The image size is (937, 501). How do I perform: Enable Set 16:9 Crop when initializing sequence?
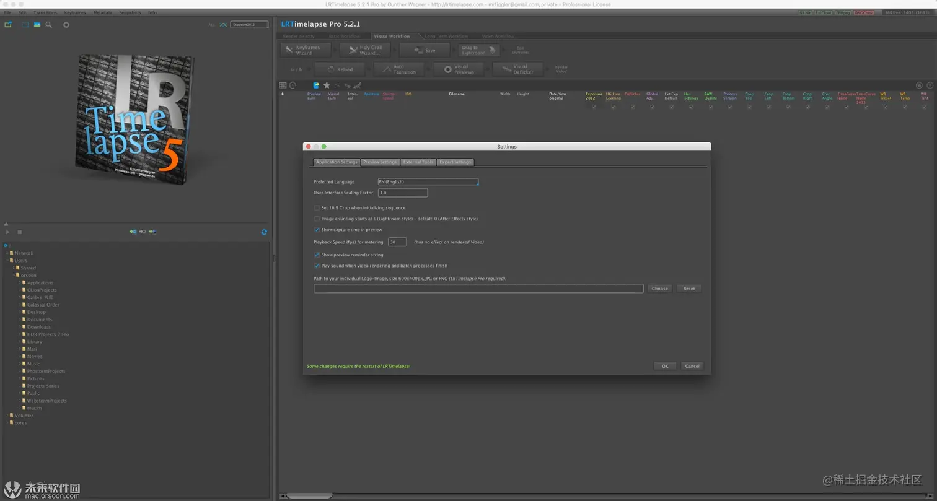[317, 208]
